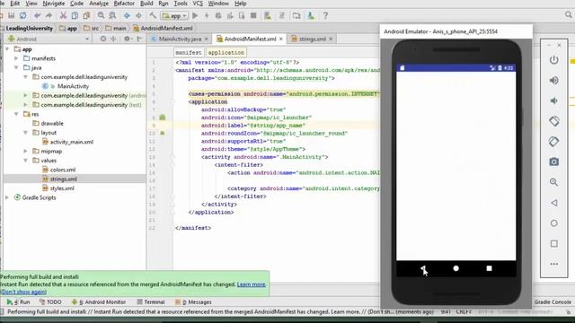Open the Navigate menu
This screenshot has height=323, width=575.
click(x=54, y=4)
